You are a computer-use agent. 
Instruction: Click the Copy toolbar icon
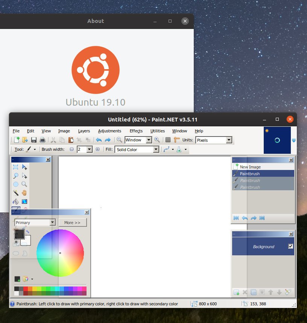[x=62, y=140]
